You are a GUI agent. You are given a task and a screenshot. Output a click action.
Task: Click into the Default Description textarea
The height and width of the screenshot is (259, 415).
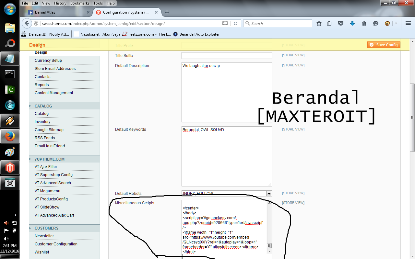pos(227,92)
